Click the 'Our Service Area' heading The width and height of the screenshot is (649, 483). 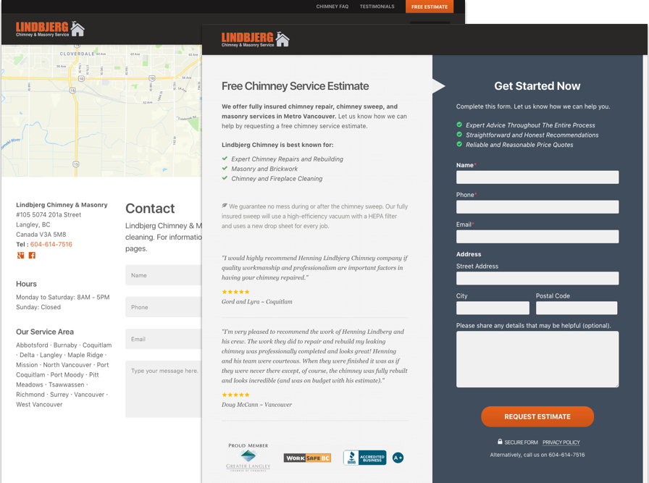(x=45, y=332)
